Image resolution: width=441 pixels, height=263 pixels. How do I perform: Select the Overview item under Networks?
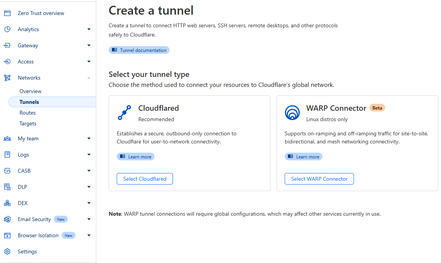pos(30,92)
